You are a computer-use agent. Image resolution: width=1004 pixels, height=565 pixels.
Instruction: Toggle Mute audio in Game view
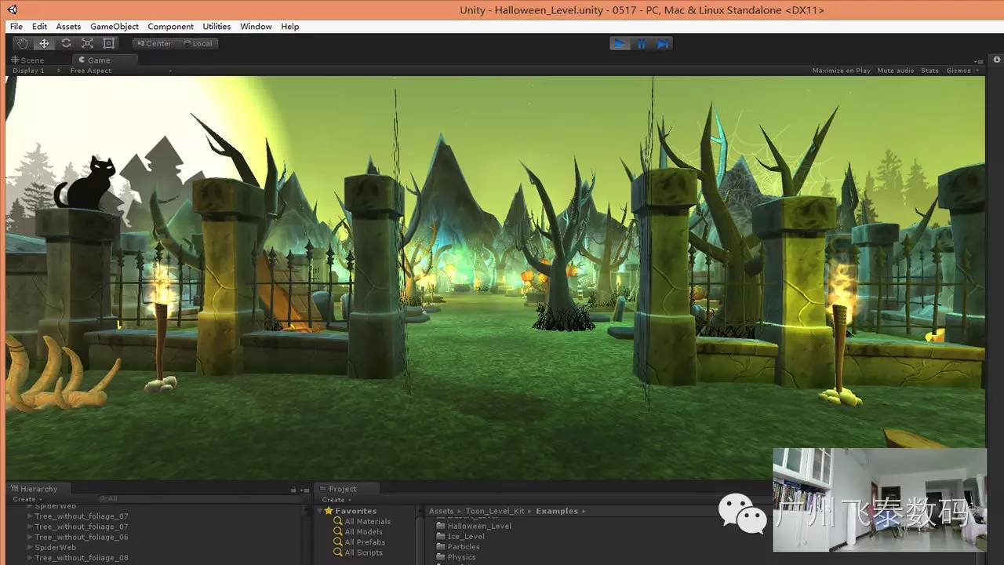tap(895, 71)
